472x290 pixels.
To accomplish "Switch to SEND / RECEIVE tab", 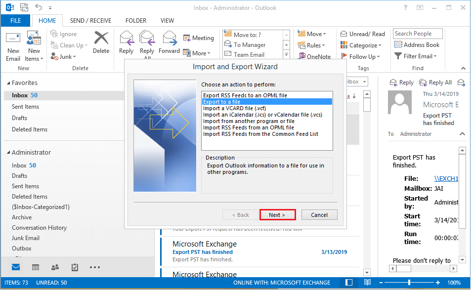I will (90, 21).
